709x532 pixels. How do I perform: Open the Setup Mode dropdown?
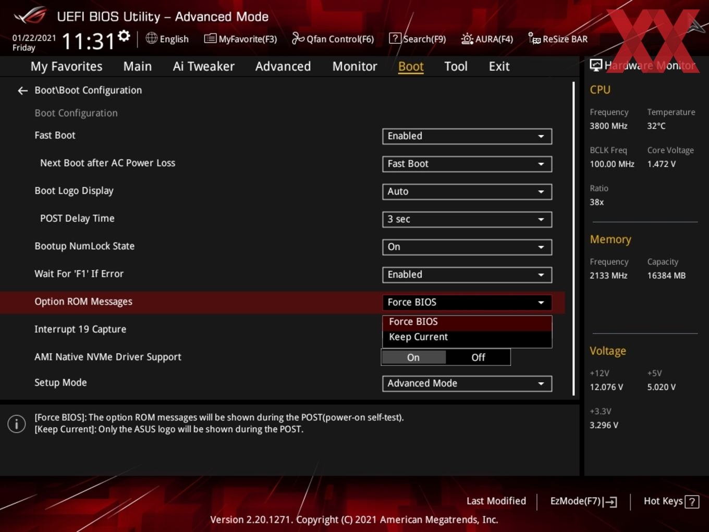467,383
